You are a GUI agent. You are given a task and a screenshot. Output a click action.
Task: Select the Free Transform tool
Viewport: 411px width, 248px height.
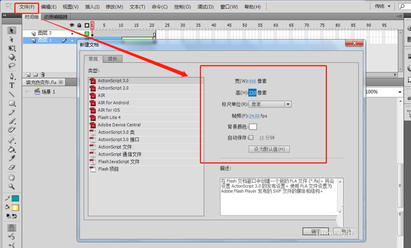click(12, 48)
